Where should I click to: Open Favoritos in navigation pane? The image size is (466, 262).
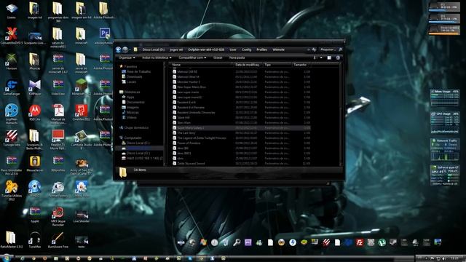pos(130,66)
